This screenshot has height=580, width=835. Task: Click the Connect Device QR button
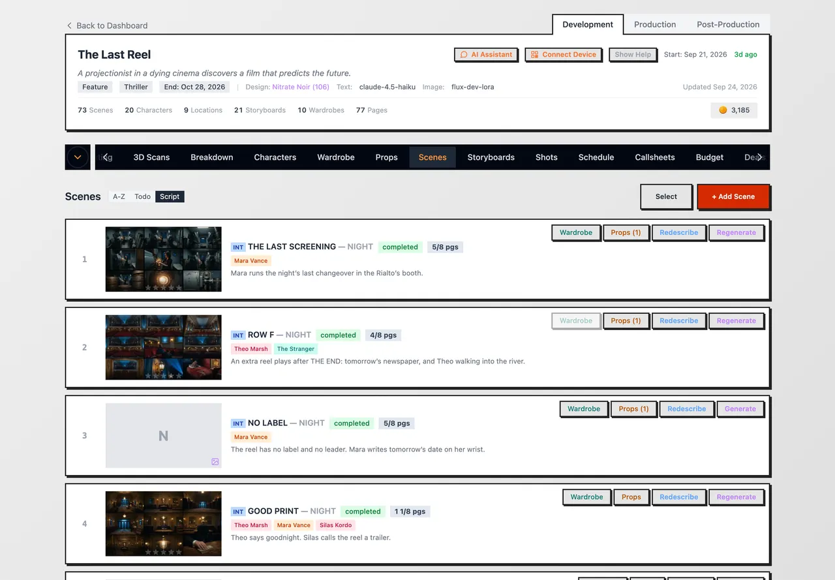tap(563, 55)
